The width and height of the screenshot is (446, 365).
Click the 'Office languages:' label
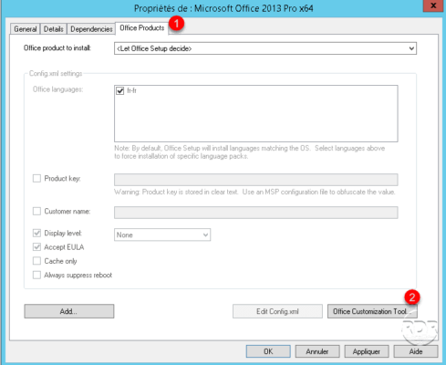[x=57, y=89]
